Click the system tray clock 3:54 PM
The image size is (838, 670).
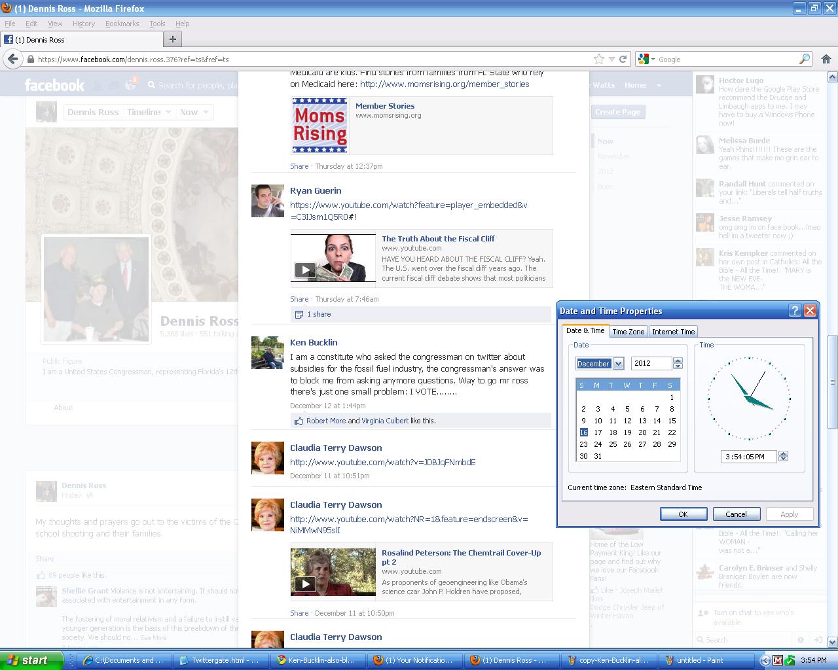point(814,660)
